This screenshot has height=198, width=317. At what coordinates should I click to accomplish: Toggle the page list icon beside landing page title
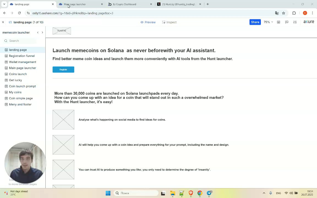10,22
